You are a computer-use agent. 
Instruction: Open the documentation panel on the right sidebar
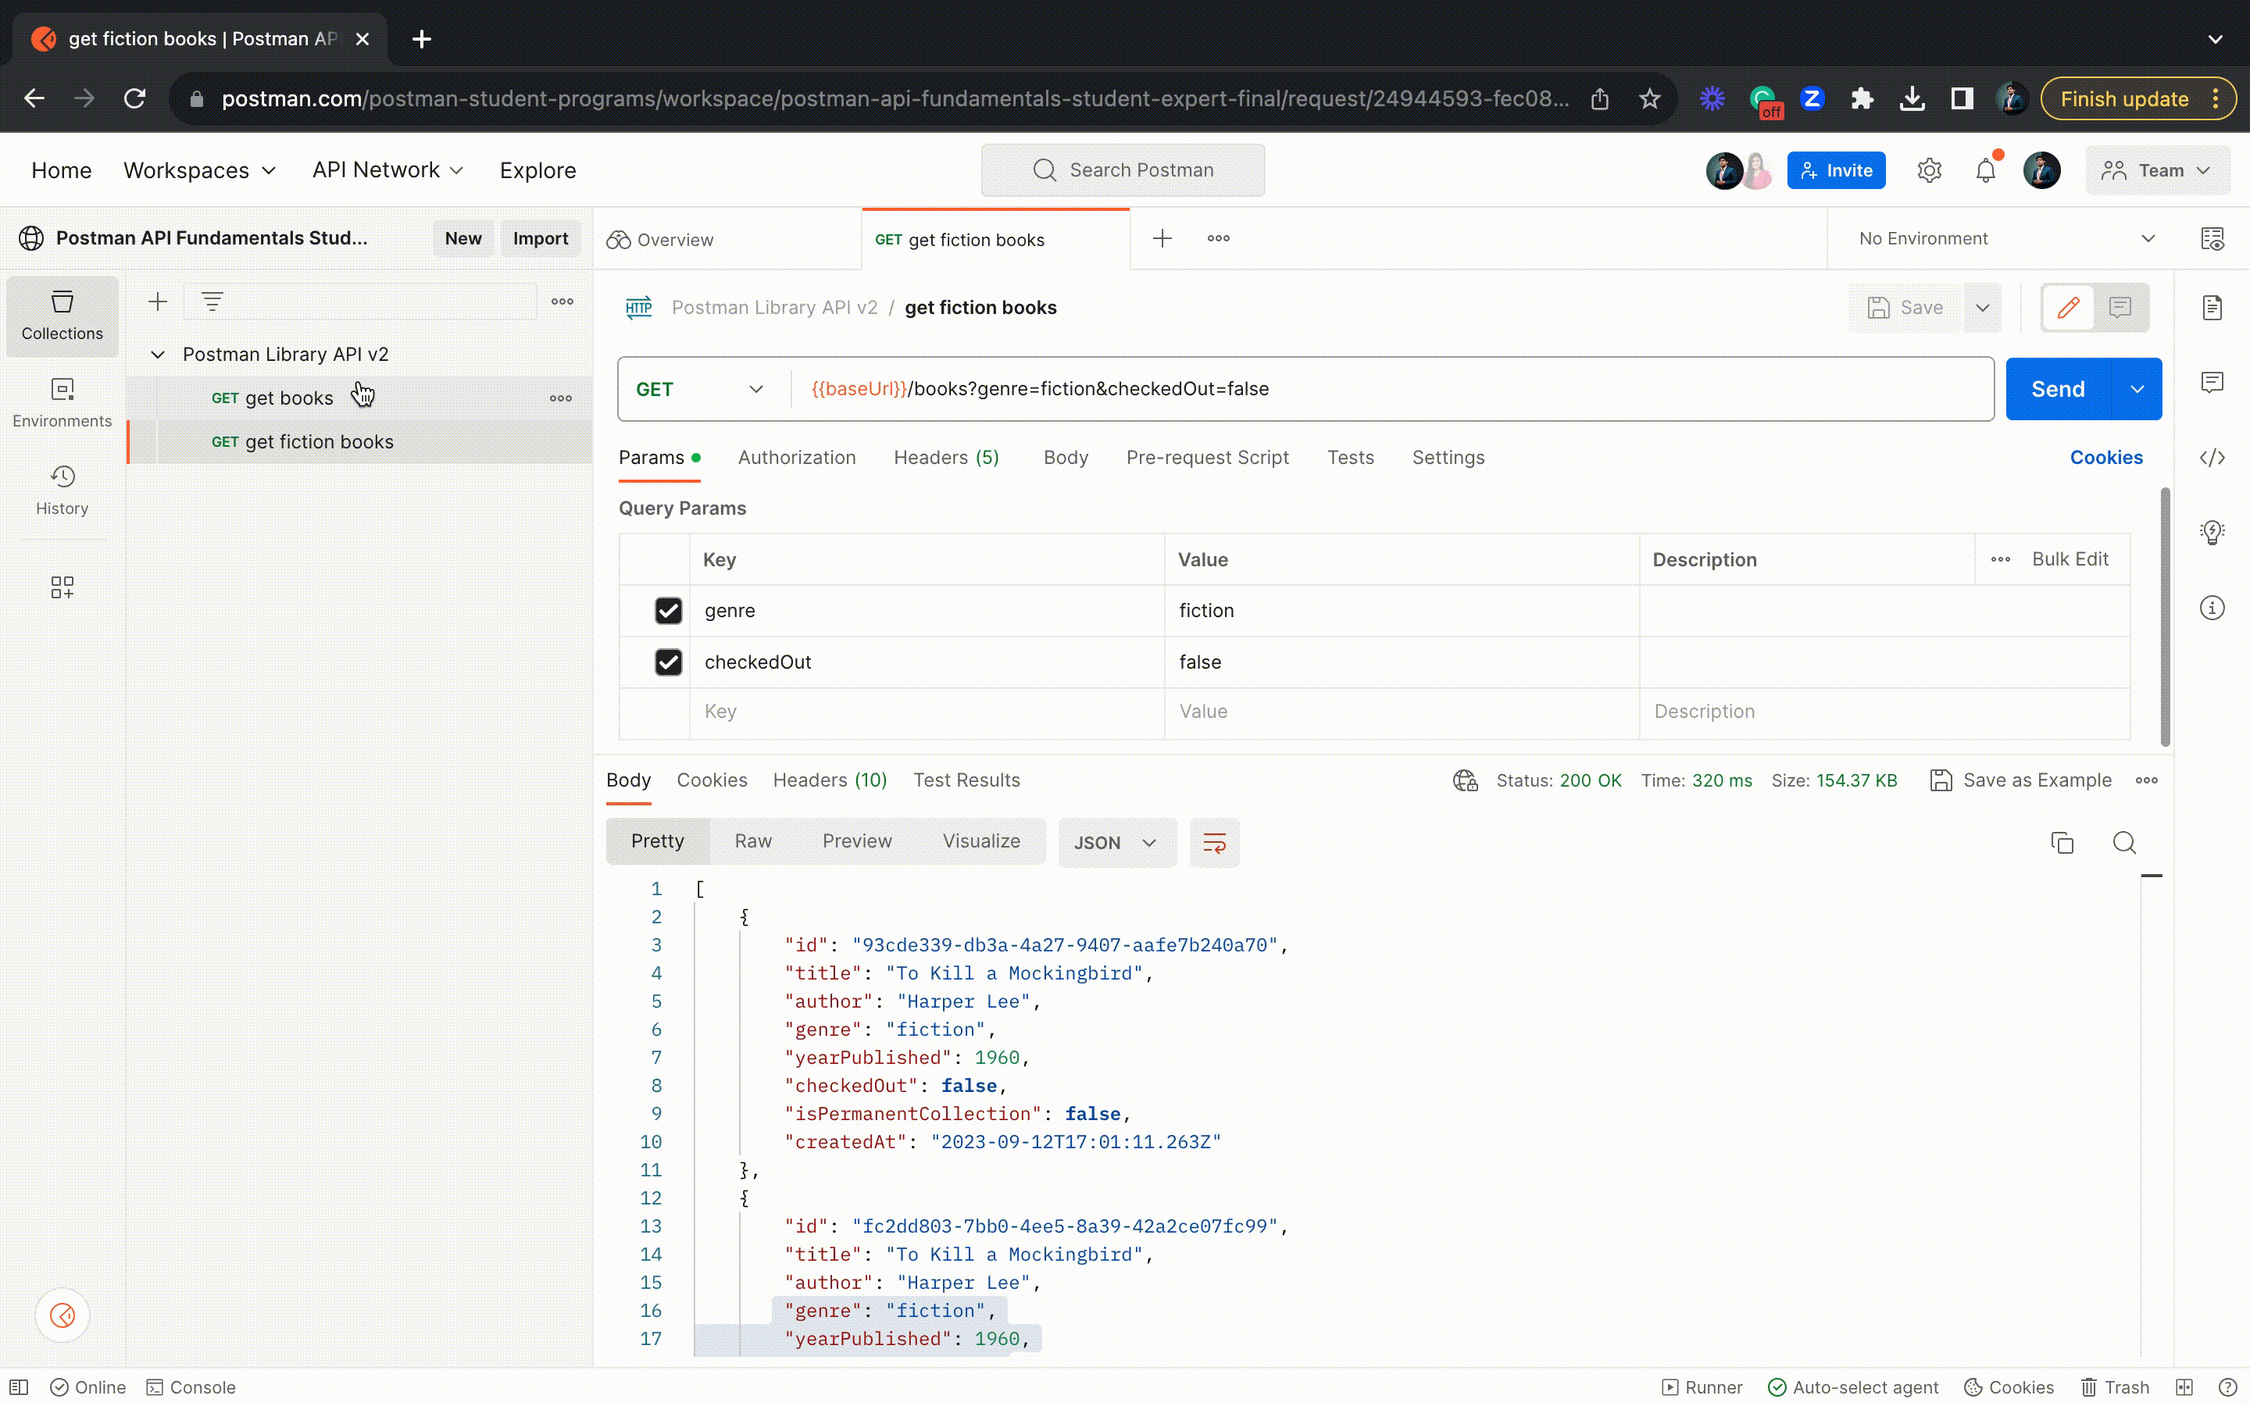tap(2212, 308)
